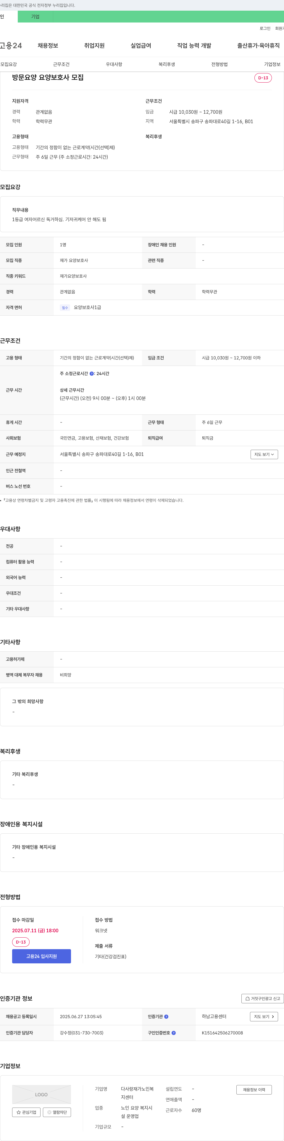Open the 채용정보 menu

[x=48, y=46]
